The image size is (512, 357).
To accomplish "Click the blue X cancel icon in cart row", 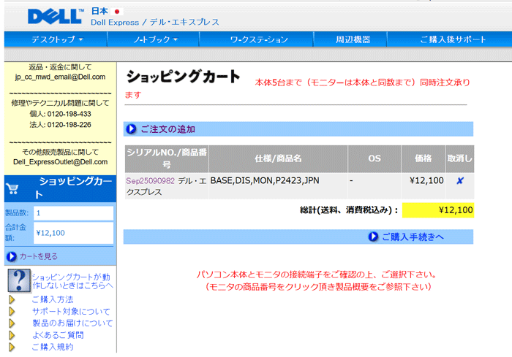I will click(460, 180).
